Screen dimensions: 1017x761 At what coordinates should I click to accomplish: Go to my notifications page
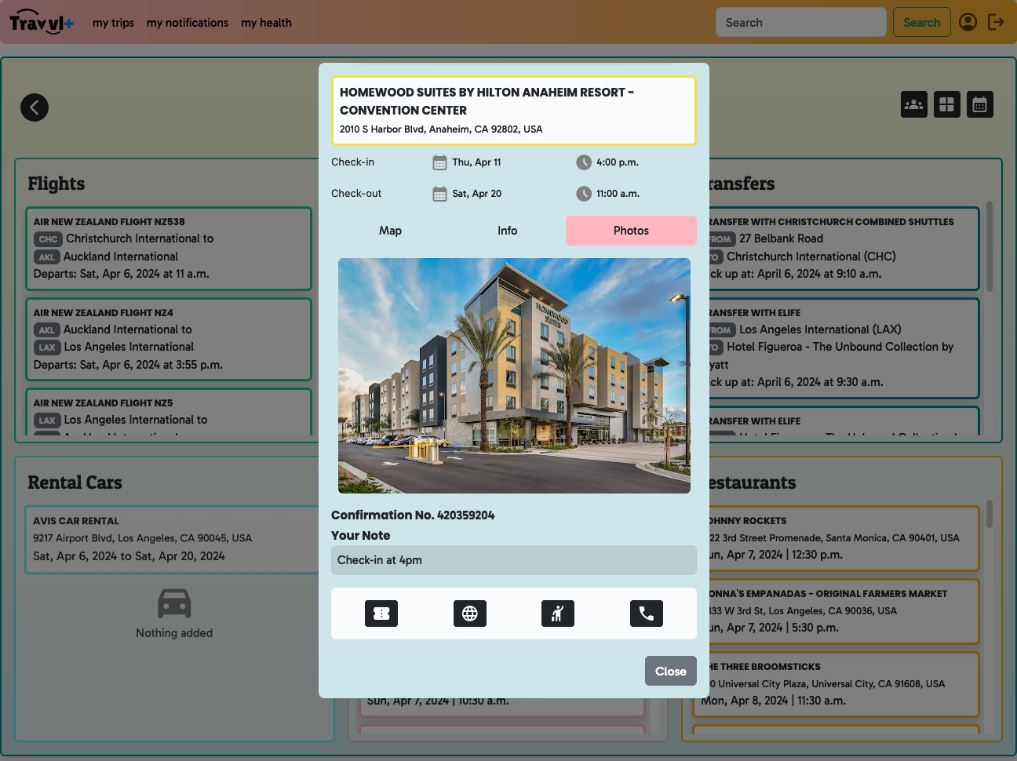[188, 23]
